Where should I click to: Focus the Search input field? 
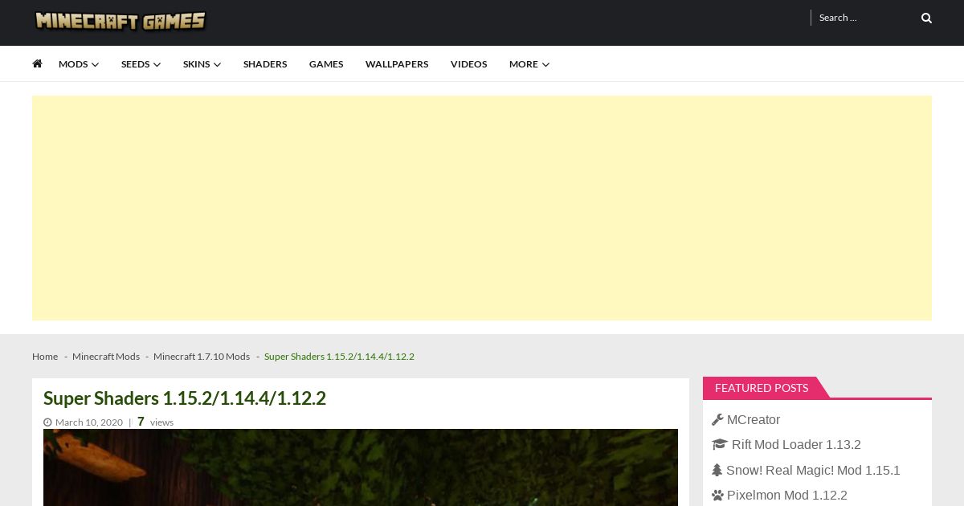[866, 18]
